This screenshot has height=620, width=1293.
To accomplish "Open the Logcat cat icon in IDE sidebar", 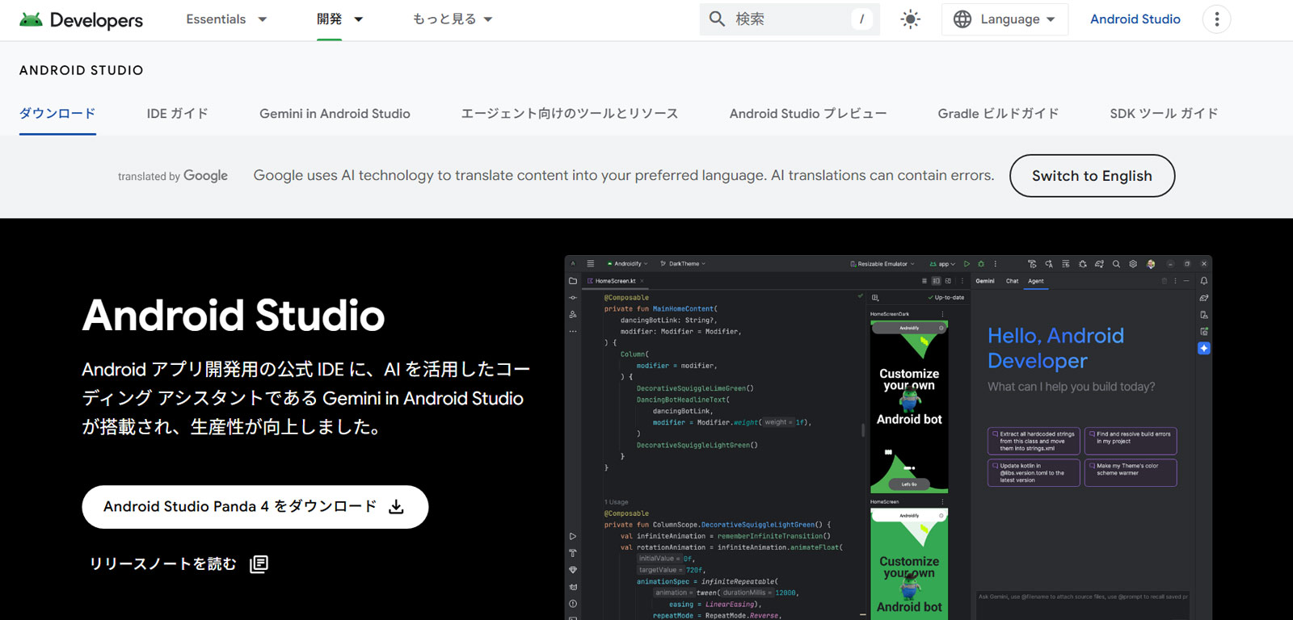I will [573, 587].
